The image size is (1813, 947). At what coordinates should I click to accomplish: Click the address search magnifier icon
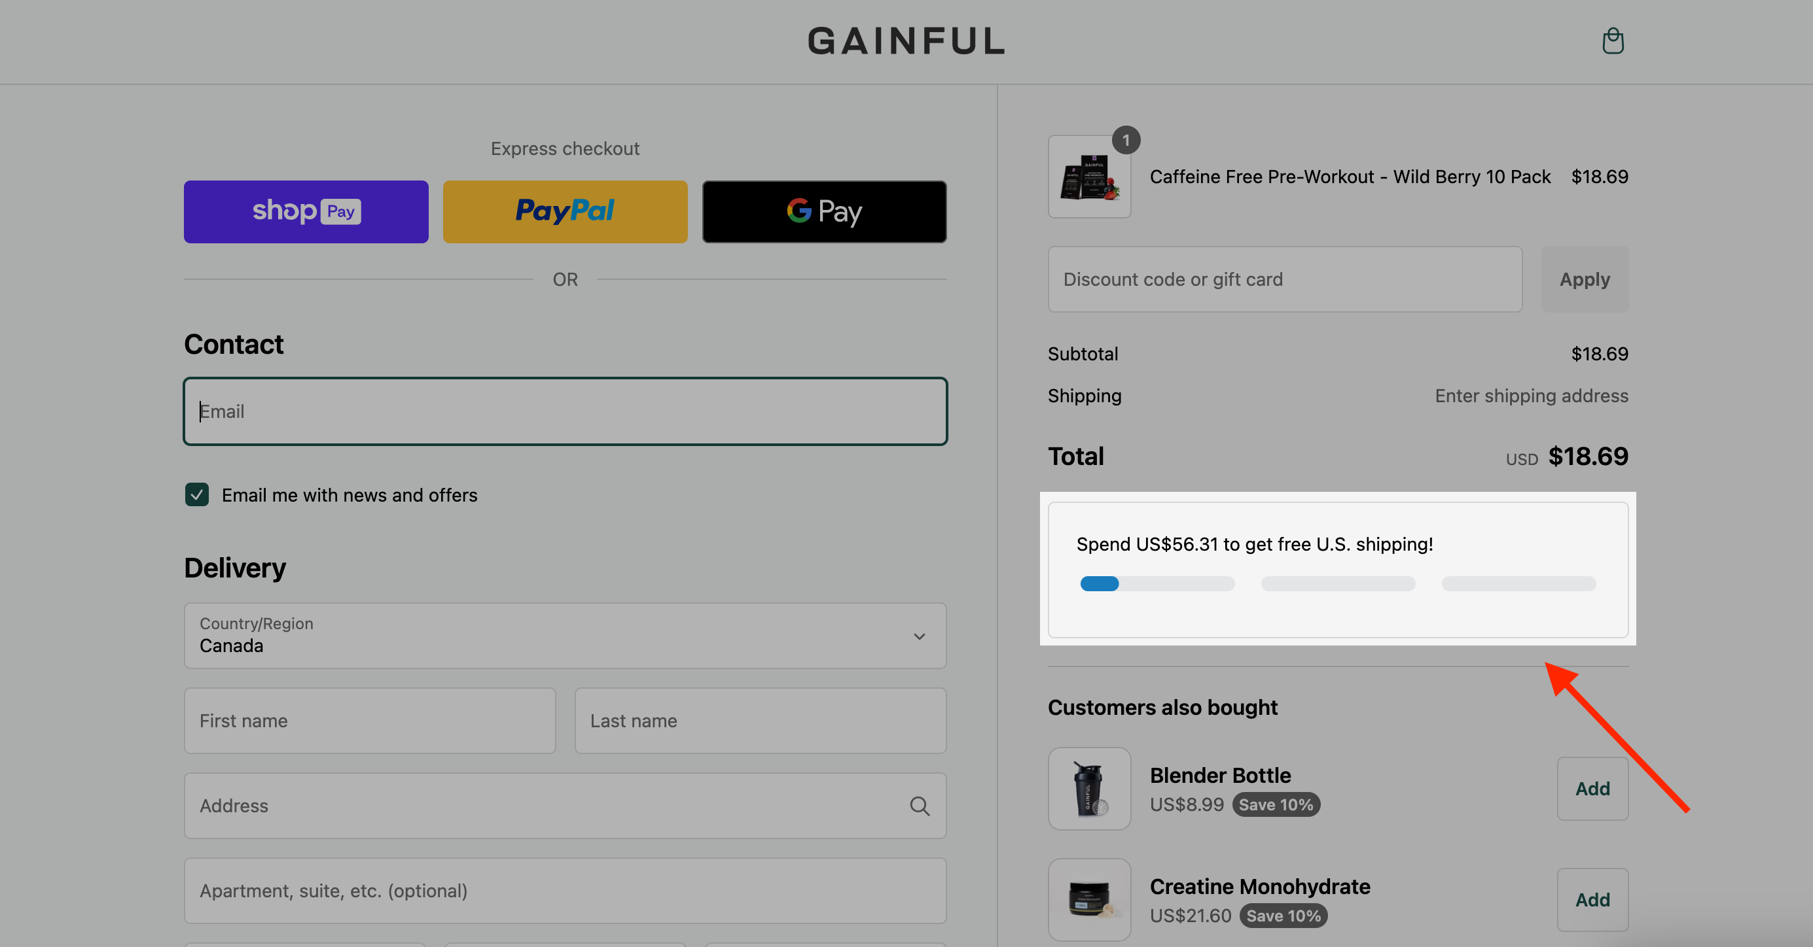919,806
